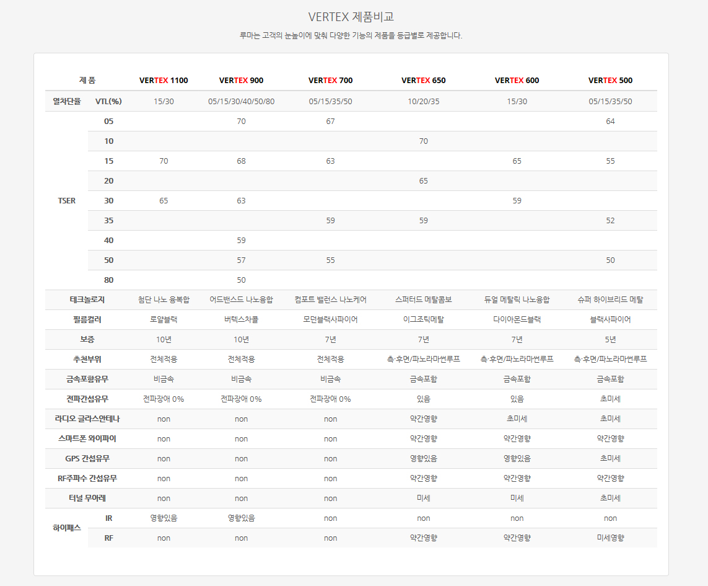Click the '10' TSER row label
The height and width of the screenshot is (586, 708).
[109, 141]
